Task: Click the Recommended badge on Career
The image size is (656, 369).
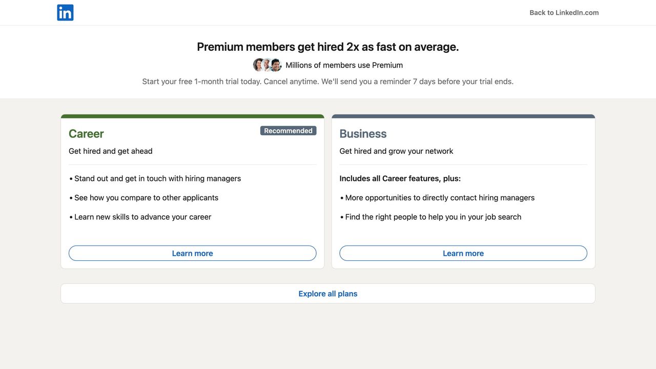Action: (x=288, y=131)
